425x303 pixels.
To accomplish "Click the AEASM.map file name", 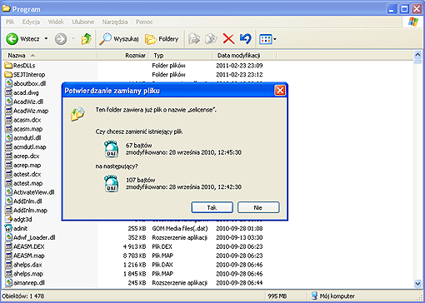I will [x=29, y=256].
